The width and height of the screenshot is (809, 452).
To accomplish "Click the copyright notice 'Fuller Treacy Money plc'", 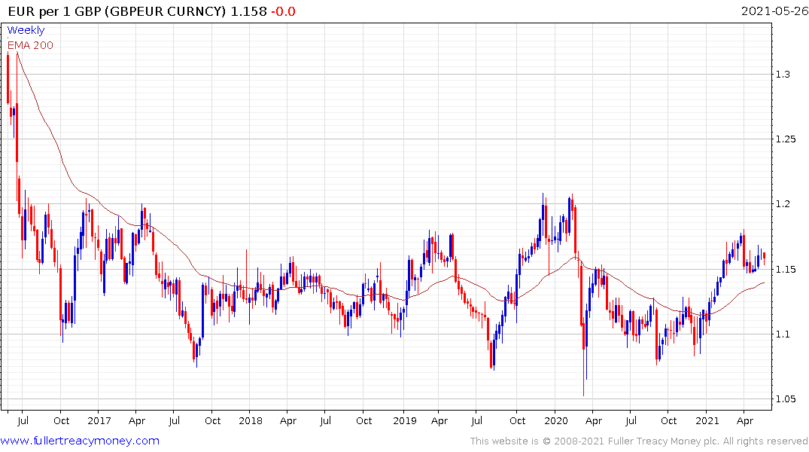I will click(663, 441).
